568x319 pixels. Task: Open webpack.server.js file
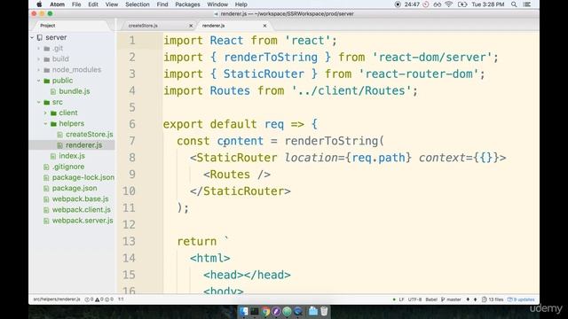pos(83,221)
